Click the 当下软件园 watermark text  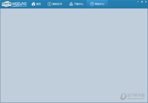pos(136,95)
